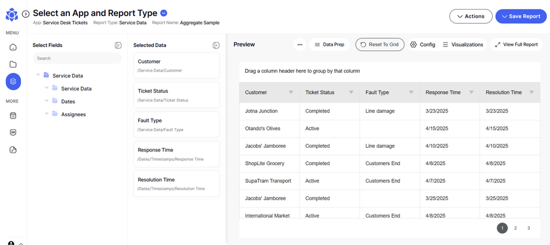The image size is (550, 245).
Task: Click the Home icon in the sidebar
Action: tap(13, 47)
